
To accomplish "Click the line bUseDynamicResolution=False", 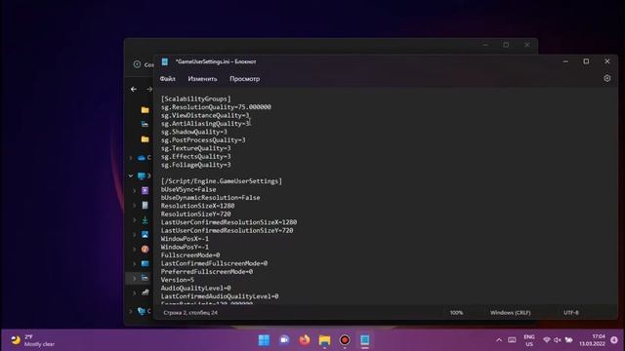I will tap(211, 198).
